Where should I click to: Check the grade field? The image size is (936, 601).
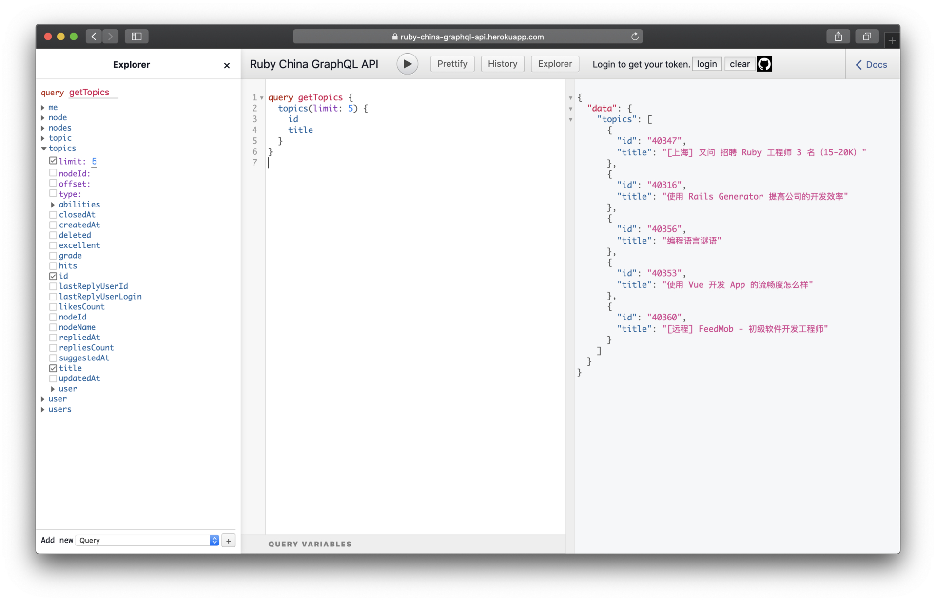pyautogui.click(x=53, y=255)
